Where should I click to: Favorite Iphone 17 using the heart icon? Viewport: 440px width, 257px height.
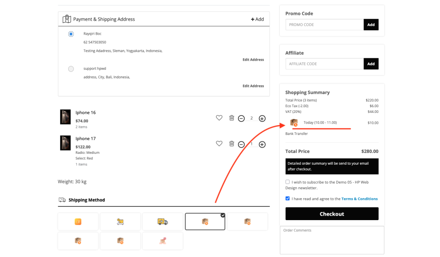(219, 144)
